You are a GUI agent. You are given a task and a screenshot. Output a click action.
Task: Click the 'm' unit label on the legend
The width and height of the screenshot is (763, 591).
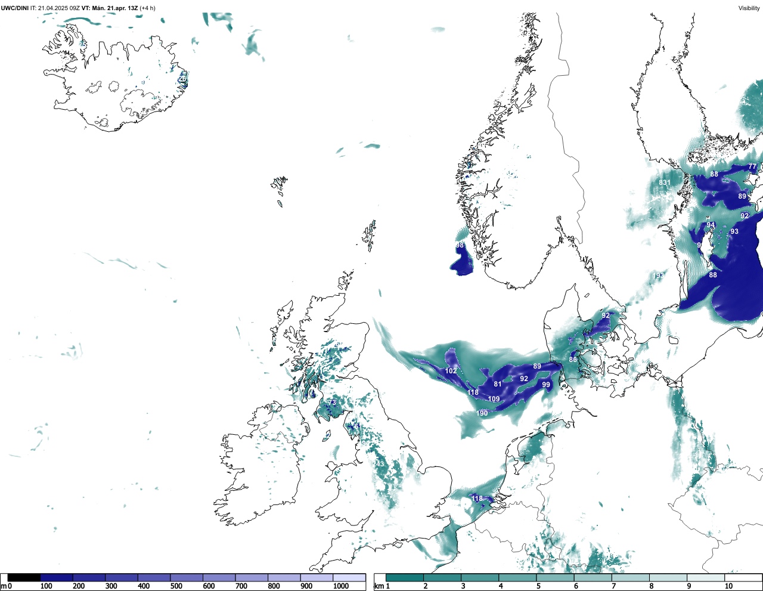pyautogui.click(x=3, y=586)
